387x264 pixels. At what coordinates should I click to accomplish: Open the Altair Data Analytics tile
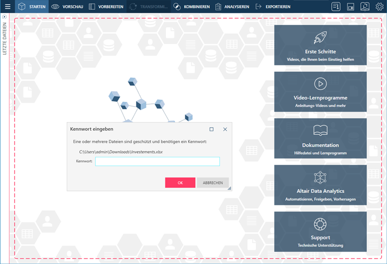[x=320, y=185]
